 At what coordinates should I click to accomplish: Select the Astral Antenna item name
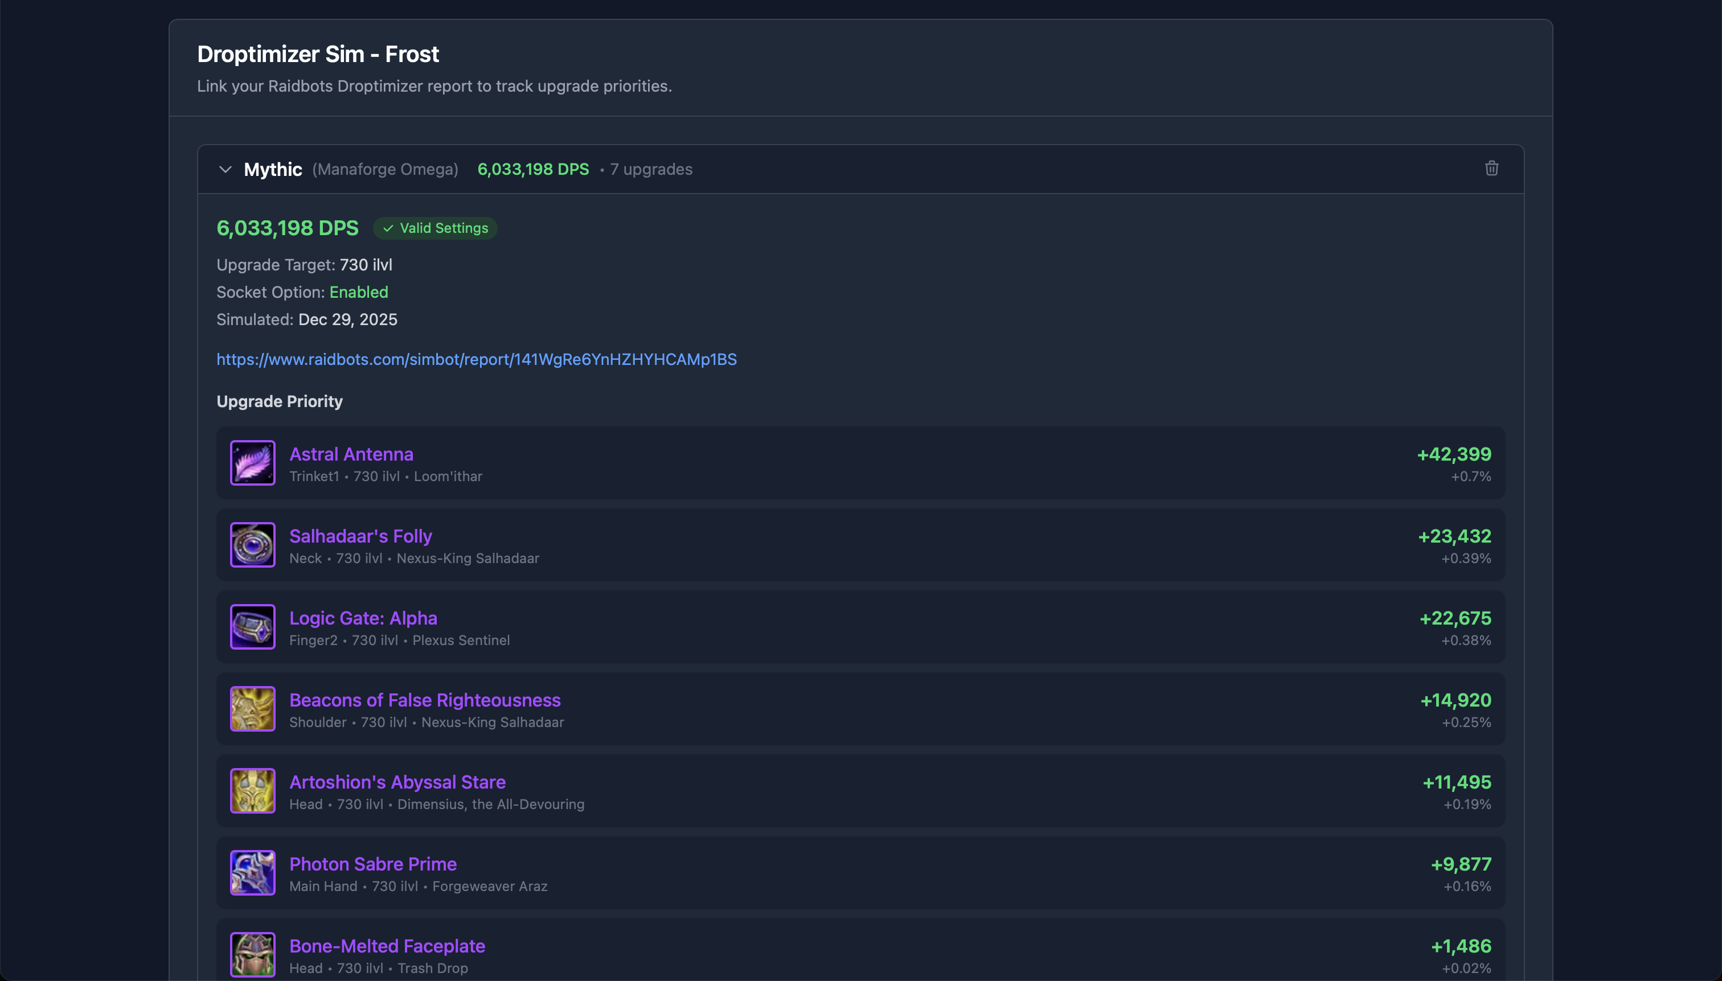point(351,454)
